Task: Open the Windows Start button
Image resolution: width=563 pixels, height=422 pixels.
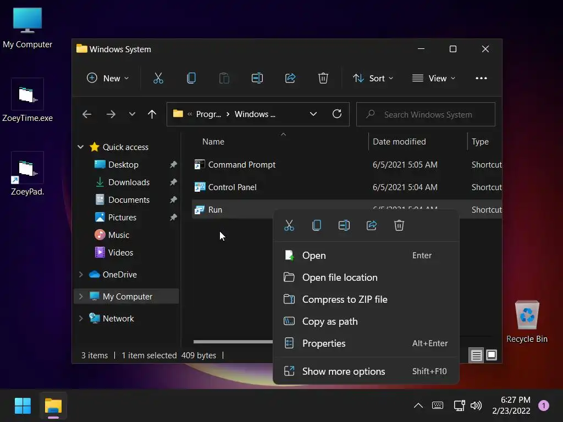Action: pyautogui.click(x=23, y=406)
